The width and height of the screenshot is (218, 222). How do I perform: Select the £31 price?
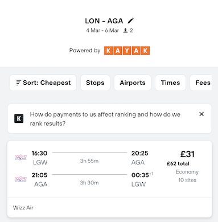click(x=187, y=154)
